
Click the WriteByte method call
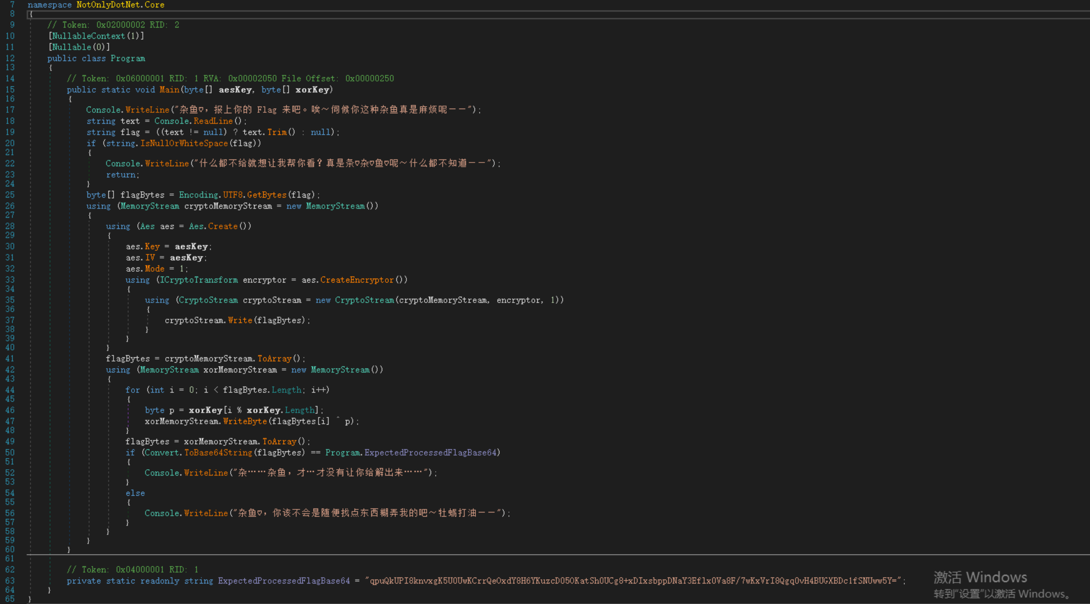click(245, 421)
